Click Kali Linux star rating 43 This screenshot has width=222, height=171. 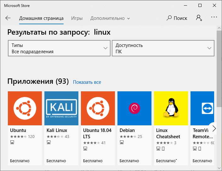point(58,136)
